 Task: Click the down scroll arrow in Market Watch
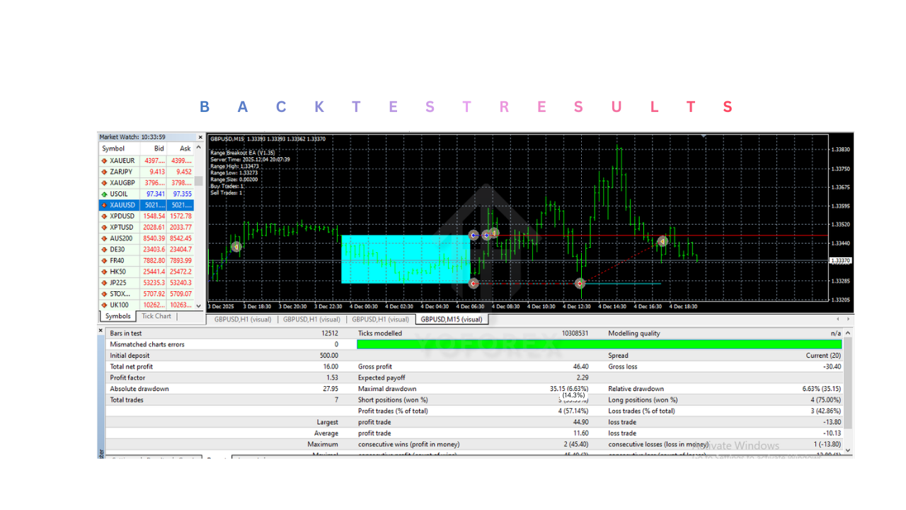[x=199, y=305]
